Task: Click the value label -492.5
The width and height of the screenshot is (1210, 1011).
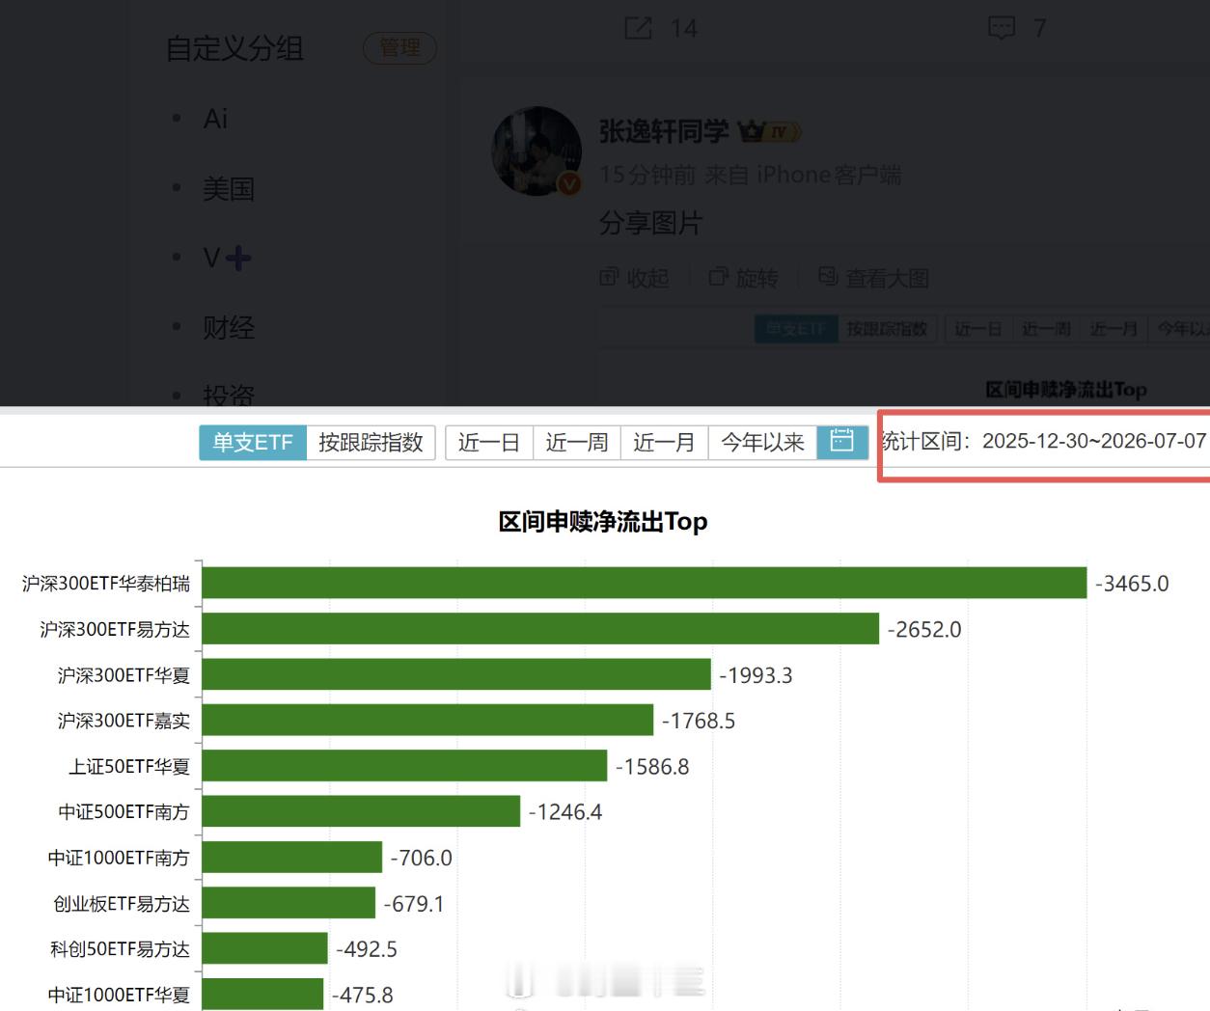Action: [x=367, y=949]
